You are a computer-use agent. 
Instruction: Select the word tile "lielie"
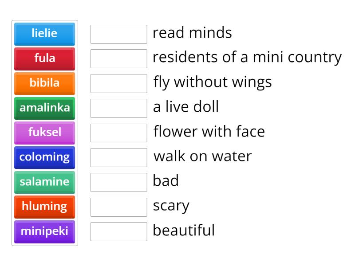tap(44, 34)
